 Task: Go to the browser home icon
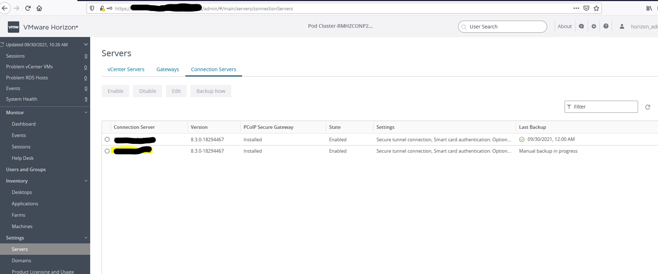39,8
